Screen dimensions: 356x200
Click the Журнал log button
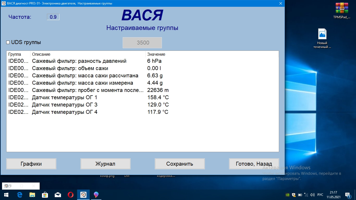pyautogui.click(x=106, y=164)
